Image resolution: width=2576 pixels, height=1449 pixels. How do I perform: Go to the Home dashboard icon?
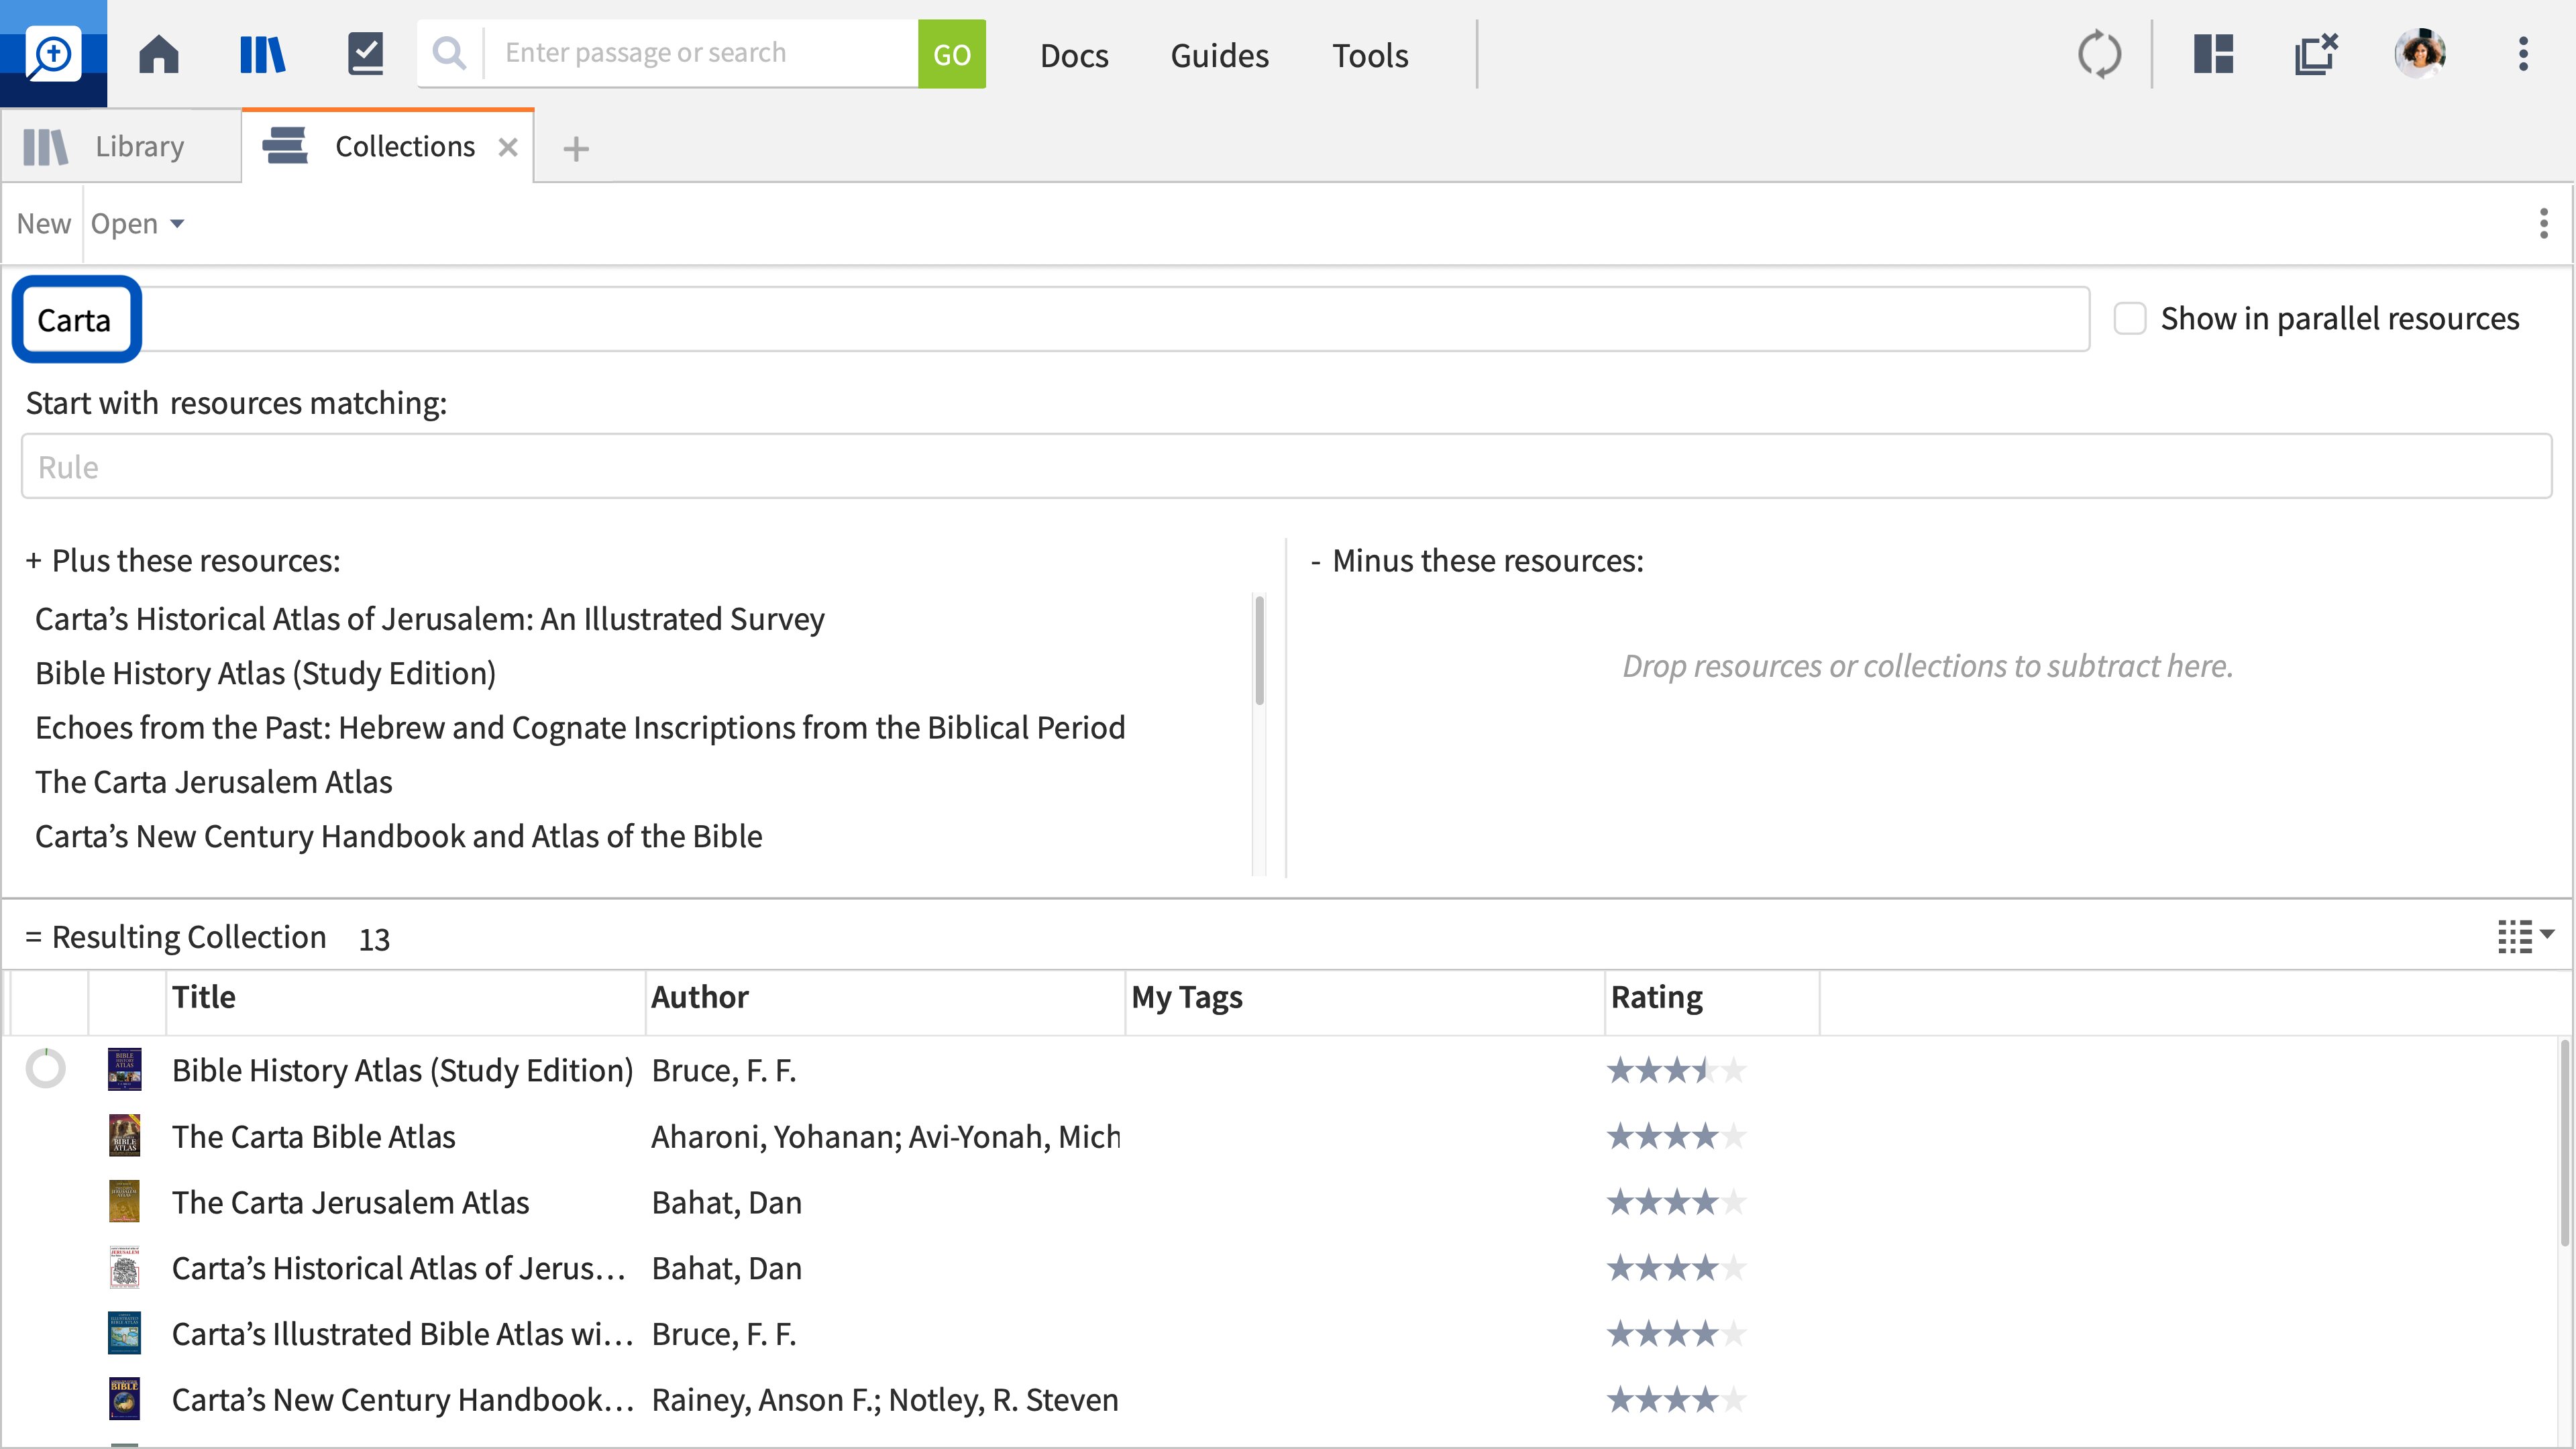tap(159, 54)
